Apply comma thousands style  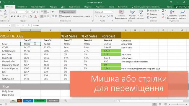click(x=104, y=16)
